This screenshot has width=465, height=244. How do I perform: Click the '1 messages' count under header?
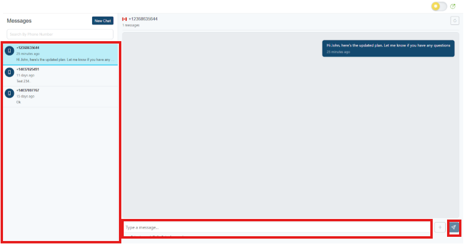(131, 26)
